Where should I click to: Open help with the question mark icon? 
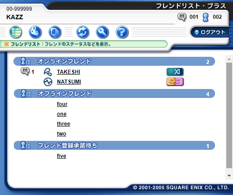pos(122,32)
